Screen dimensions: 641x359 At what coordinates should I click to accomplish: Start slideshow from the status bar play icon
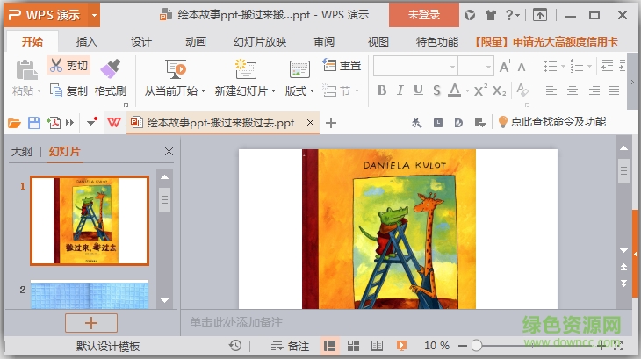point(401,346)
